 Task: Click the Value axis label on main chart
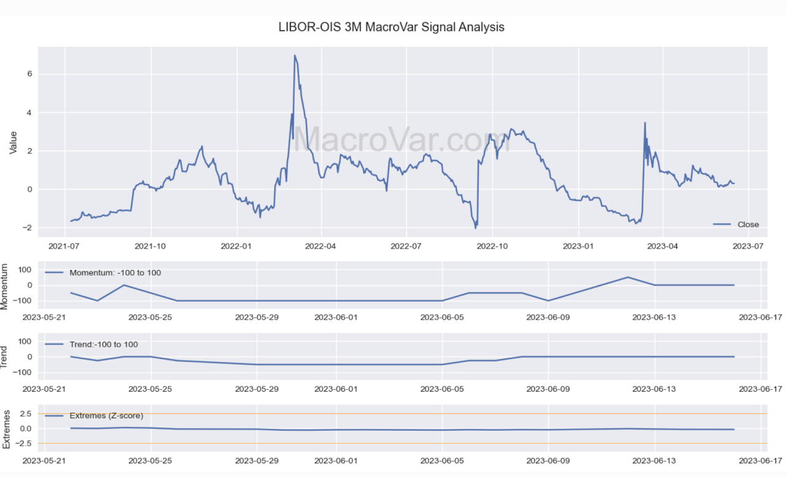pyautogui.click(x=14, y=141)
